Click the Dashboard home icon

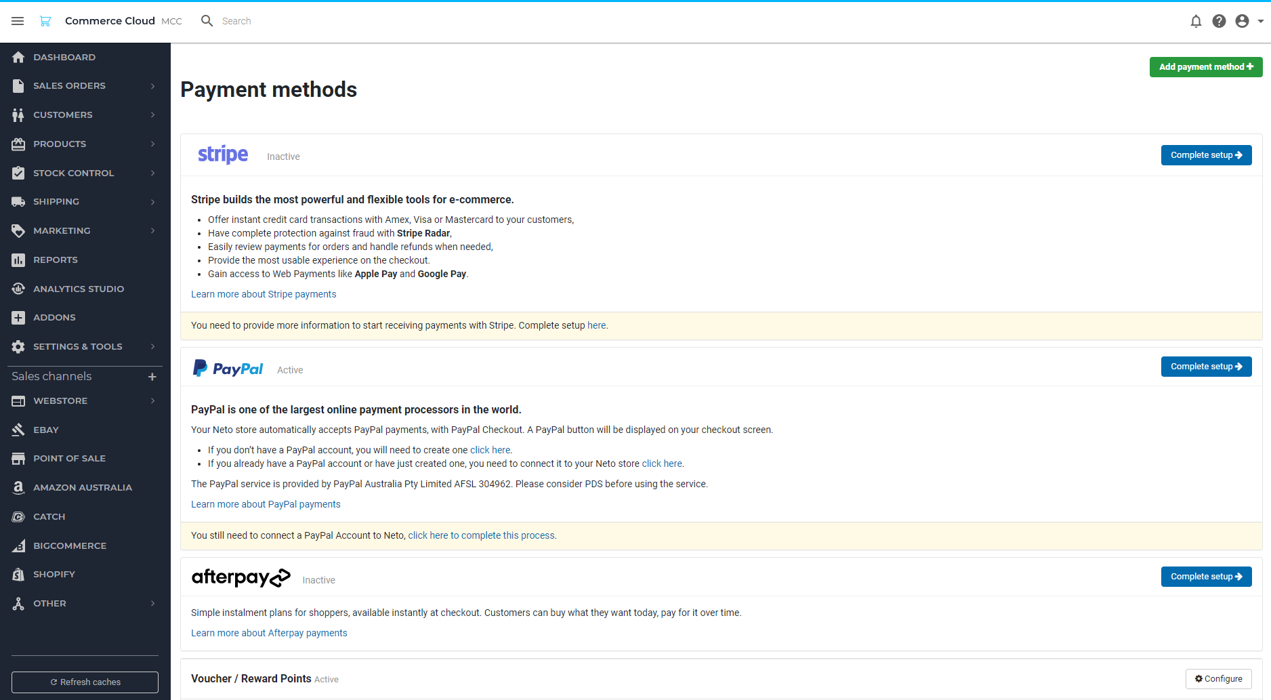click(x=18, y=57)
